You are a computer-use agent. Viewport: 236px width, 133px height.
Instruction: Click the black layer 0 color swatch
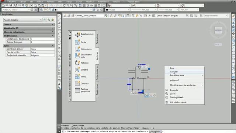click(x=56, y=10)
